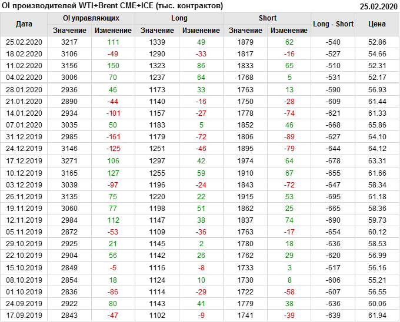Select the 'Short' column group header
Image resolution: width=400 pixels, height=322 pixels.
click(268, 18)
